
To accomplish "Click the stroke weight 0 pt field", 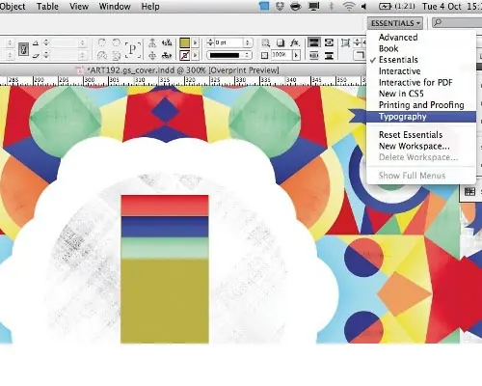I will pos(228,42).
